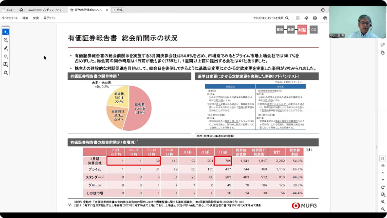Click the save floppy disk icon
The height and width of the screenshot is (218, 387).
click(298, 18)
